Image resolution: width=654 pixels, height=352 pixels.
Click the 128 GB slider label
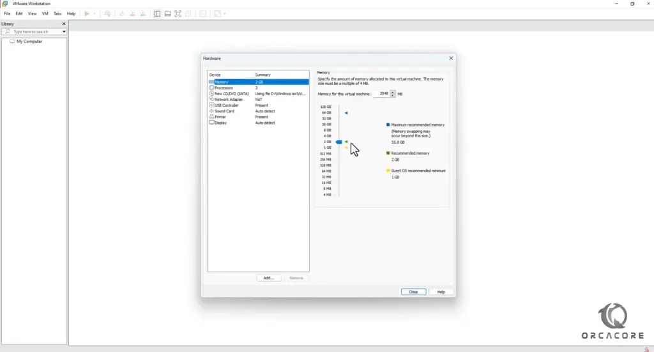point(325,107)
